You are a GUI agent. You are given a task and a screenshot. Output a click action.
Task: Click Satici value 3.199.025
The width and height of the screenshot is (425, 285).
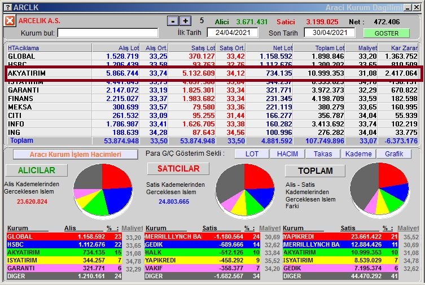coord(322,22)
